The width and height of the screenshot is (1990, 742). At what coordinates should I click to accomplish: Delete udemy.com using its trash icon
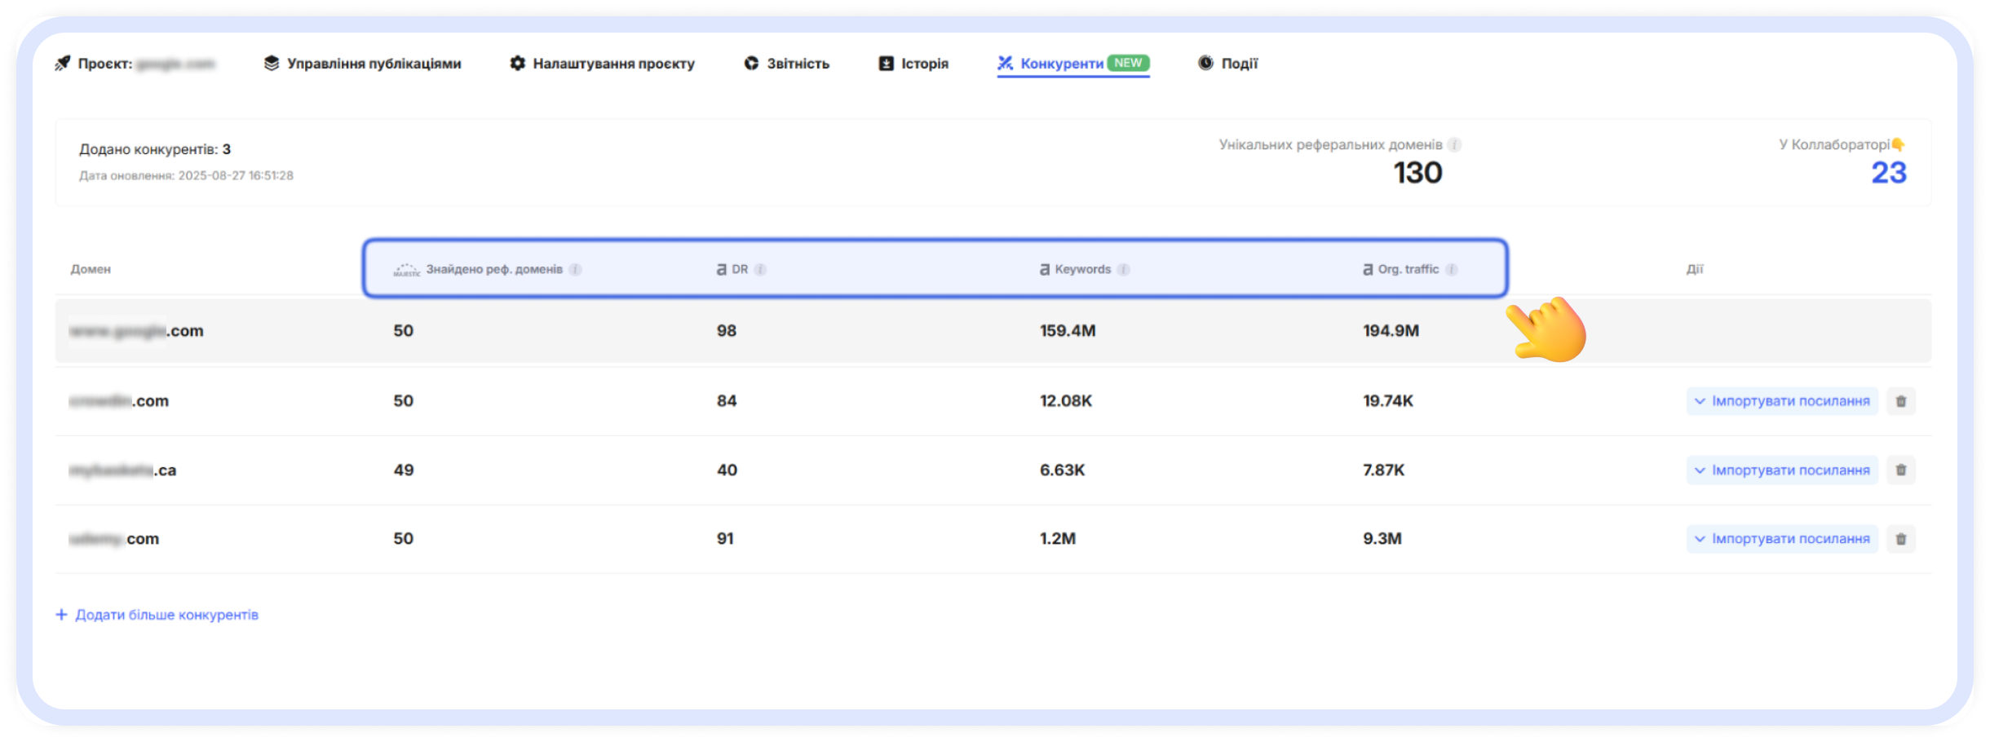tap(1900, 538)
